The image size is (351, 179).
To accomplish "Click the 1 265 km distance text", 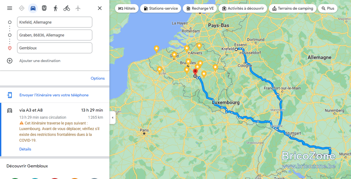I will click(96, 117).
